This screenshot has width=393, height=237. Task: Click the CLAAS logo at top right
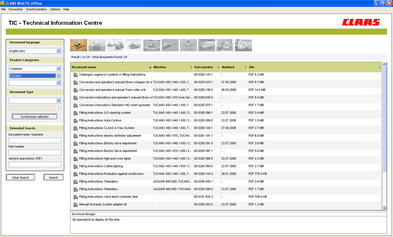pyautogui.click(x=361, y=22)
